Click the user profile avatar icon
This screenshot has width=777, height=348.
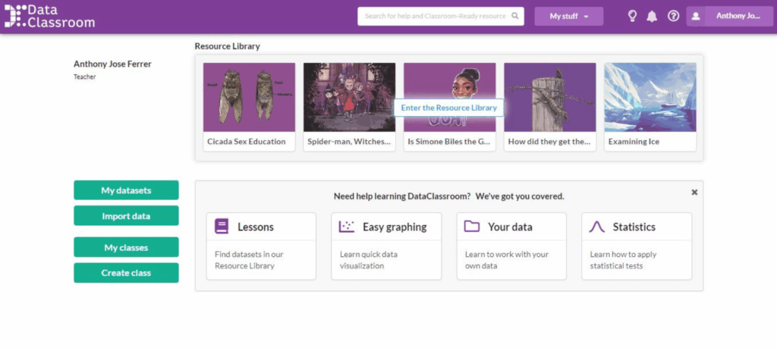[x=696, y=17]
